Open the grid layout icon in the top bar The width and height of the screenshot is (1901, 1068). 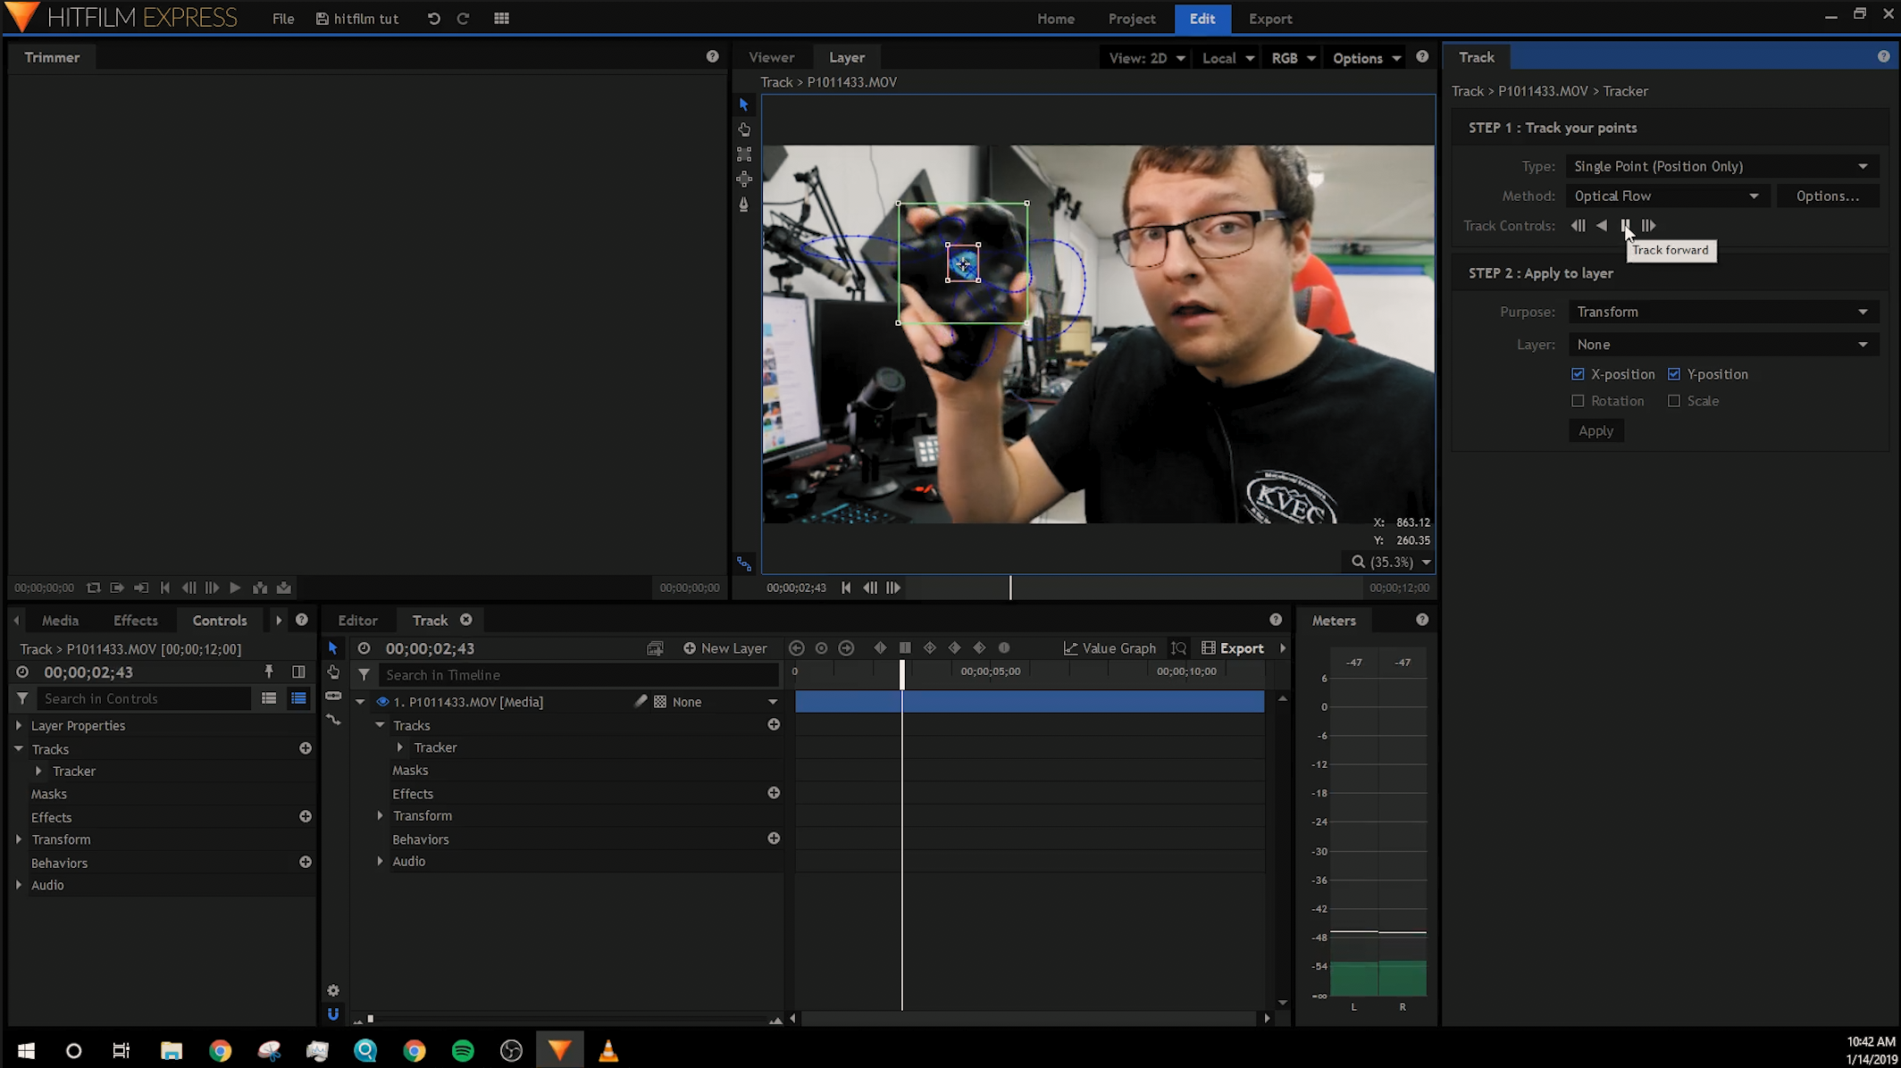501,19
